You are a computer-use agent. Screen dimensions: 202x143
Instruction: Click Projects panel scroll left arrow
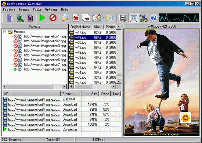[5, 86]
